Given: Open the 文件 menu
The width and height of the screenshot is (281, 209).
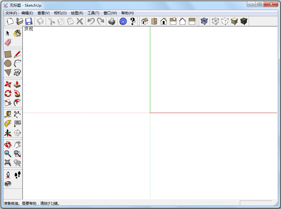Looking at the screenshot, I should 11,13.
